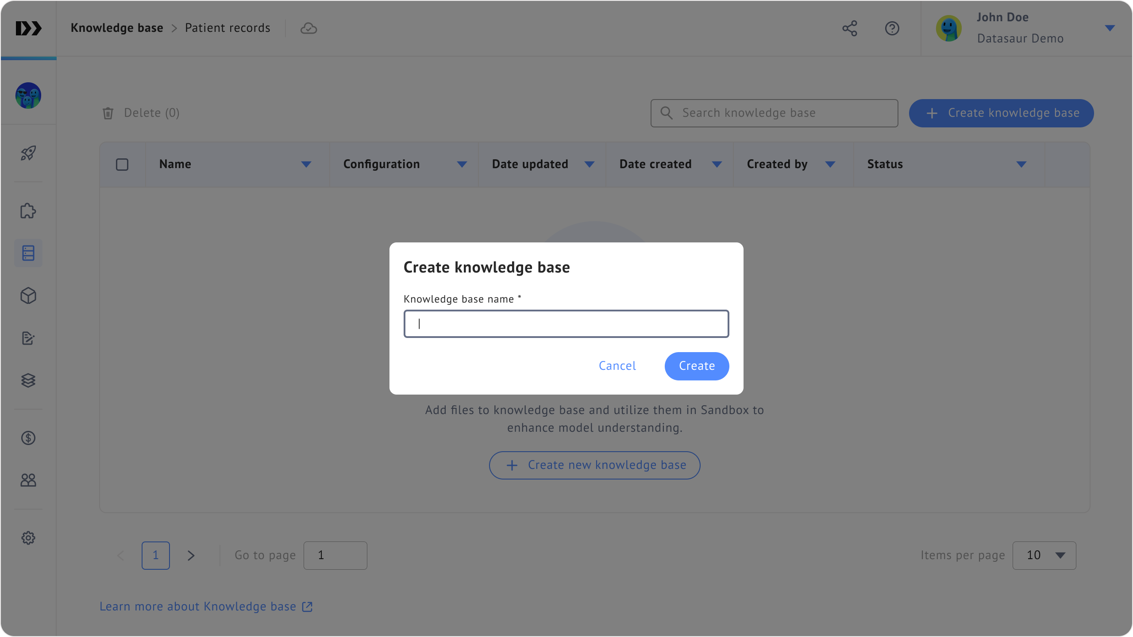1133x637 pixels.
Task: Open the Status column dropdown arrow
Action: (1021, 165)
